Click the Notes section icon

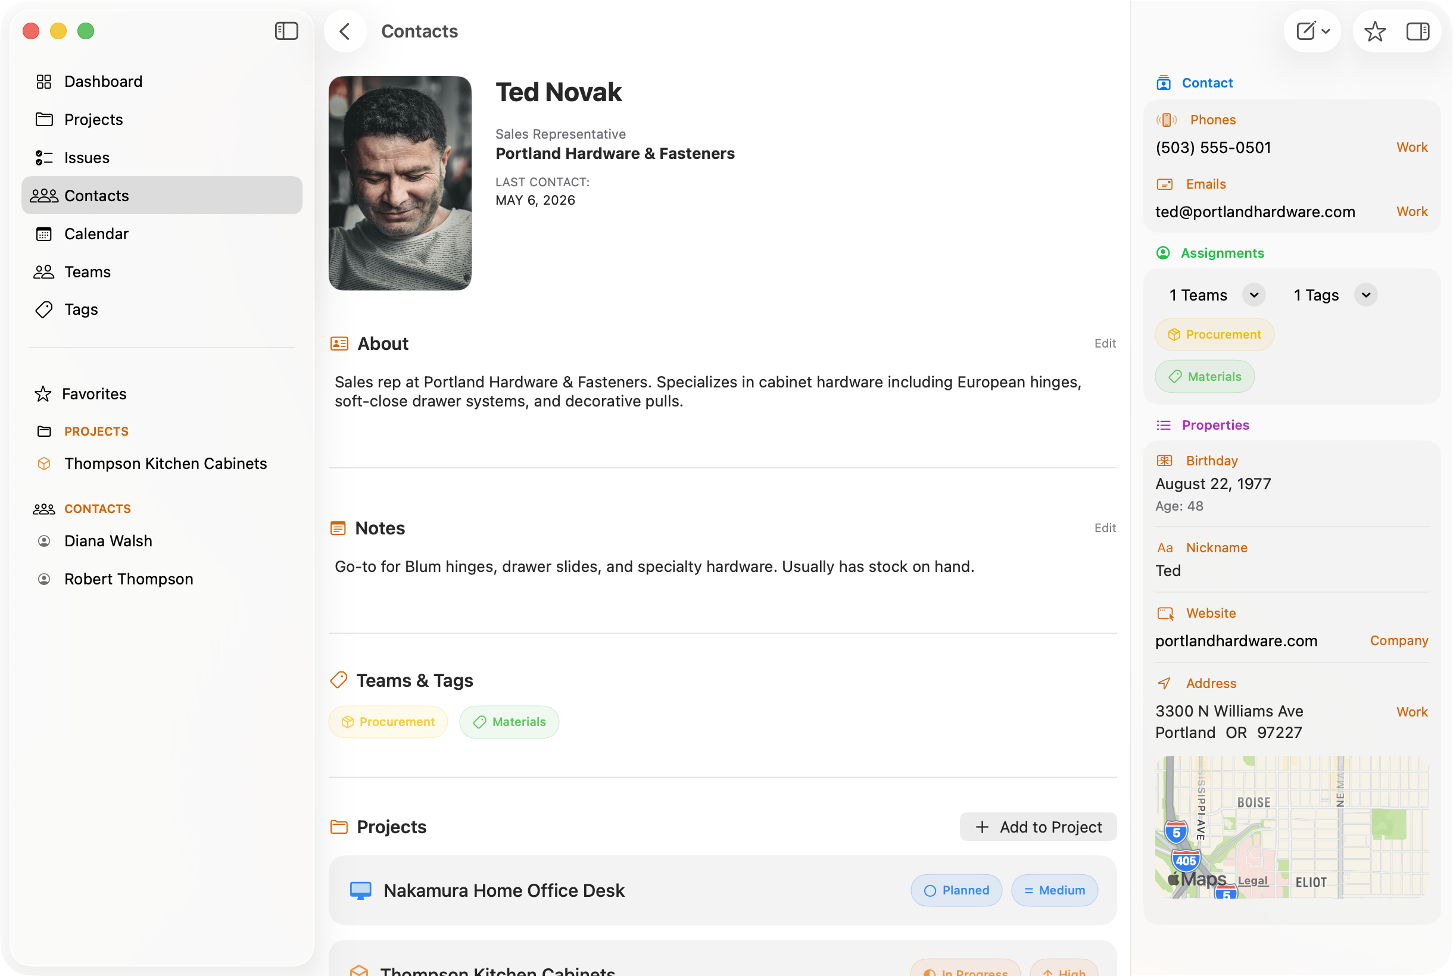tap(338, 528)
